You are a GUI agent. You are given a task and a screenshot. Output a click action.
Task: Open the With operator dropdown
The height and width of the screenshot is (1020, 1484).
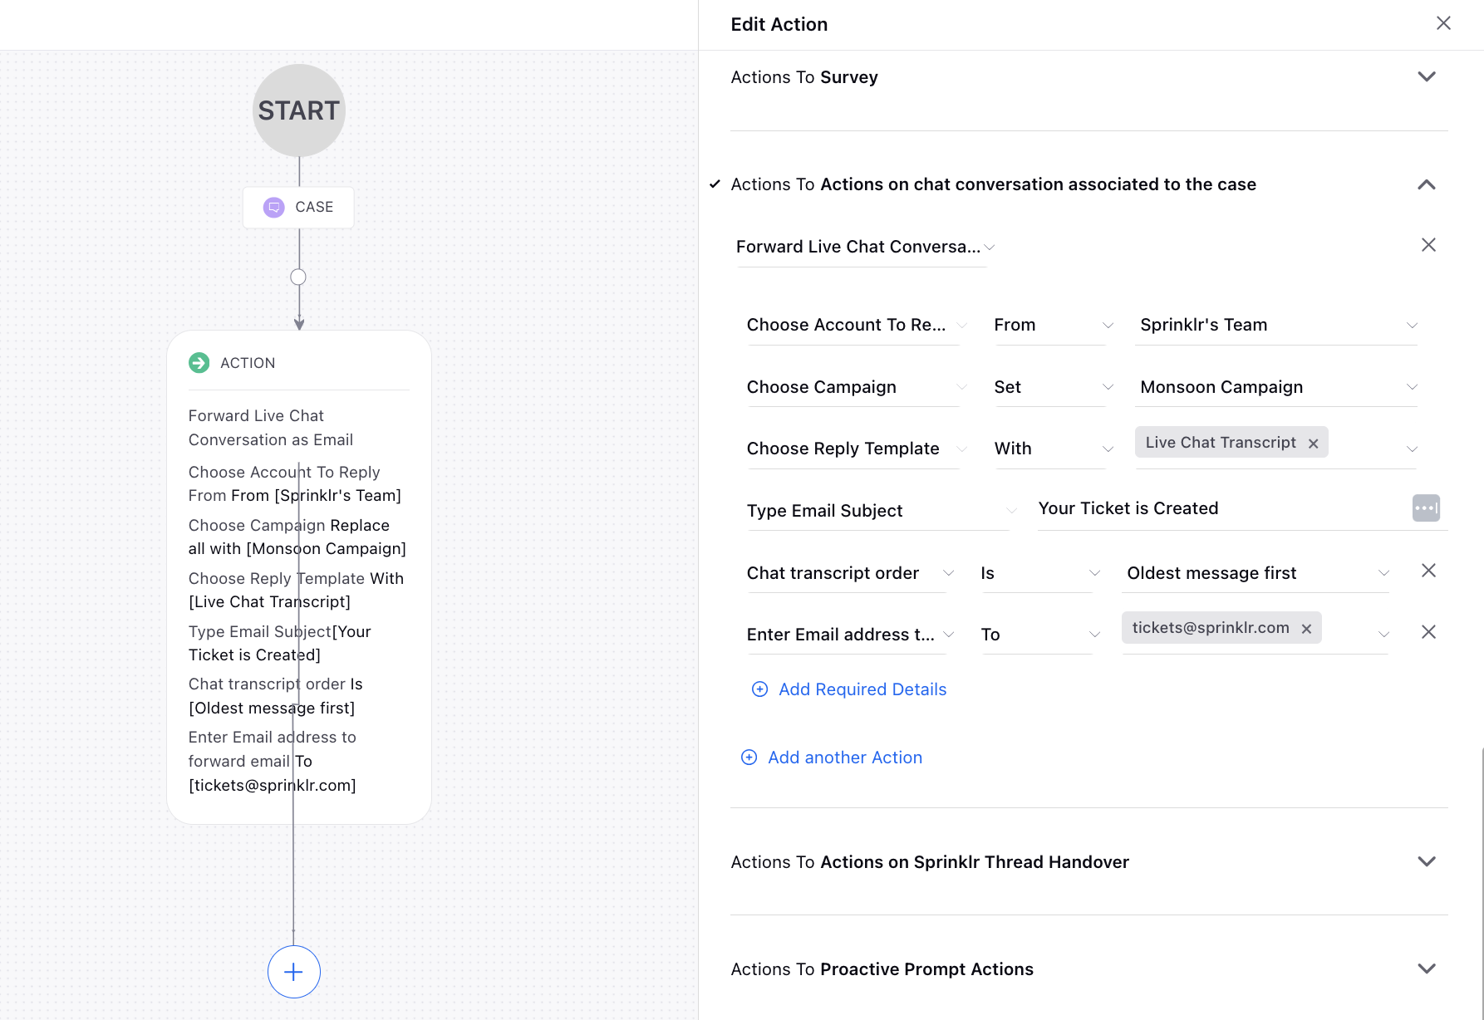click(x=1053, y=449)
